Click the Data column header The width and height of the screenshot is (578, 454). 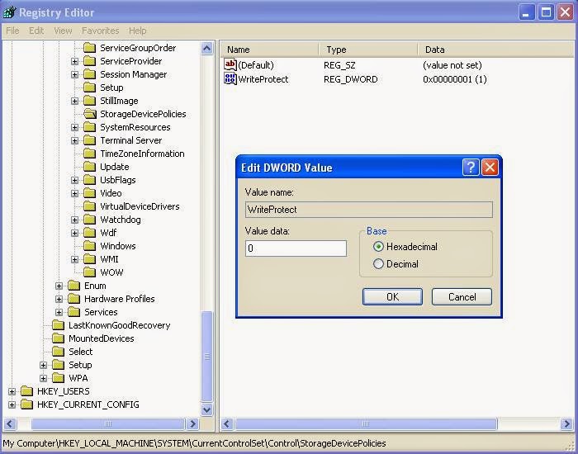[x=496, y=50]
